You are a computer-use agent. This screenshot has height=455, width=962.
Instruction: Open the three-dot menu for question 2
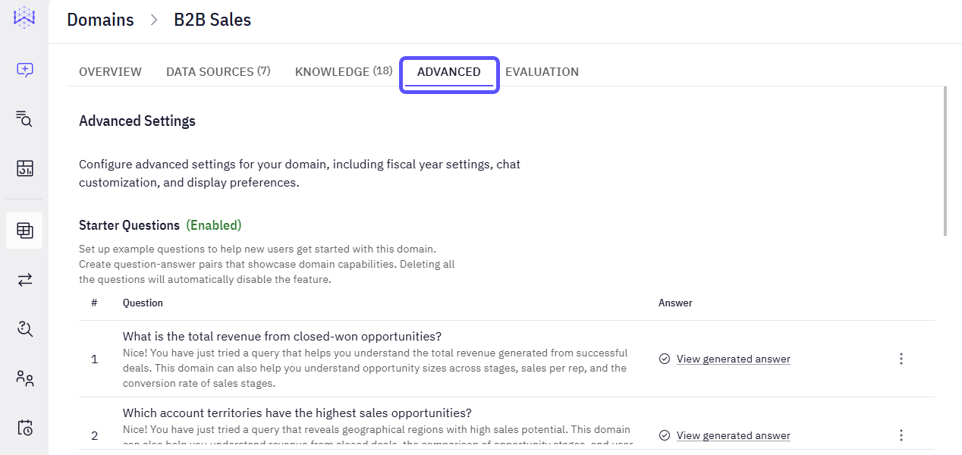pos(901,435)
